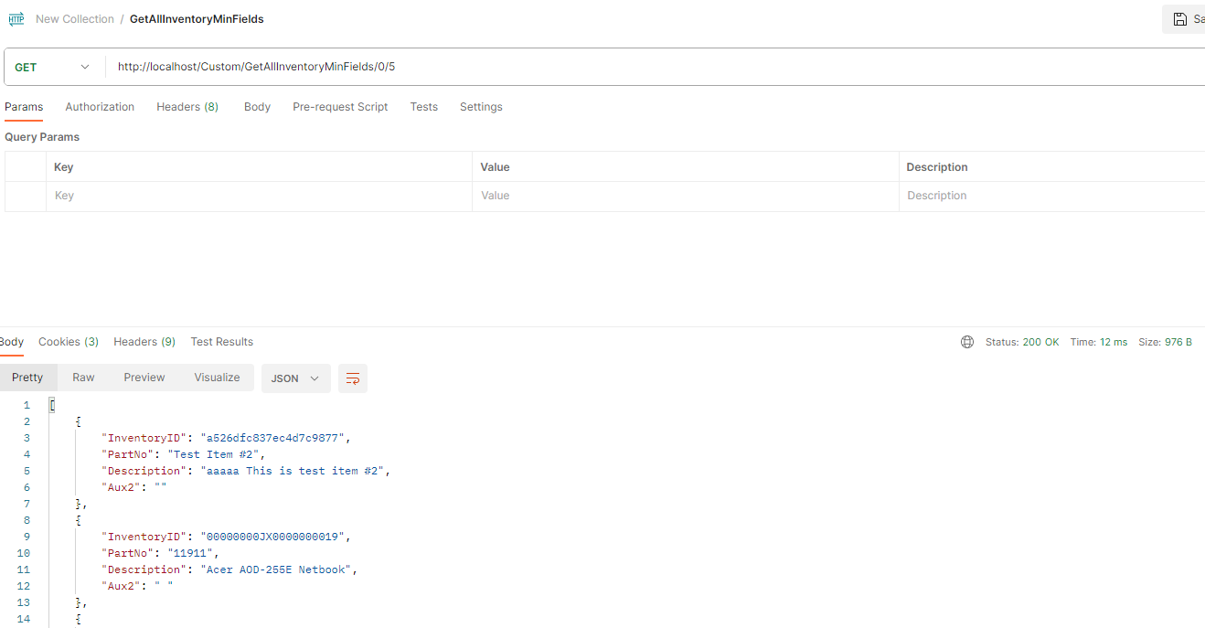Open the request Settings tab
Image resolution: width=1205 pixels, height=628 pixels.
481,107
